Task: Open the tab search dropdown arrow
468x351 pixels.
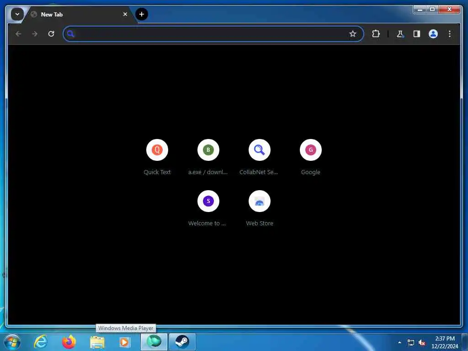Action: point(17,14)
